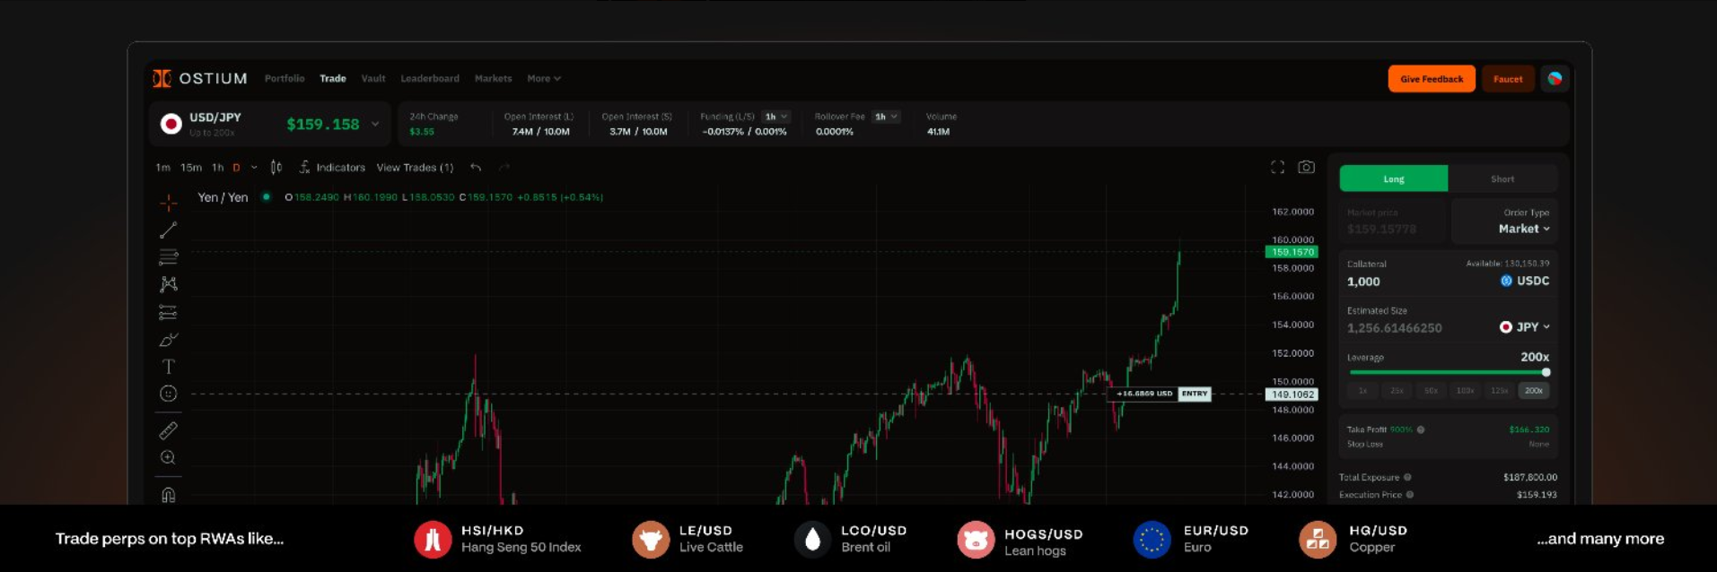Viewport: 1717px width, 572px height.
Task: Open the emoji sticker tool
Action: (x=168, y=394)
